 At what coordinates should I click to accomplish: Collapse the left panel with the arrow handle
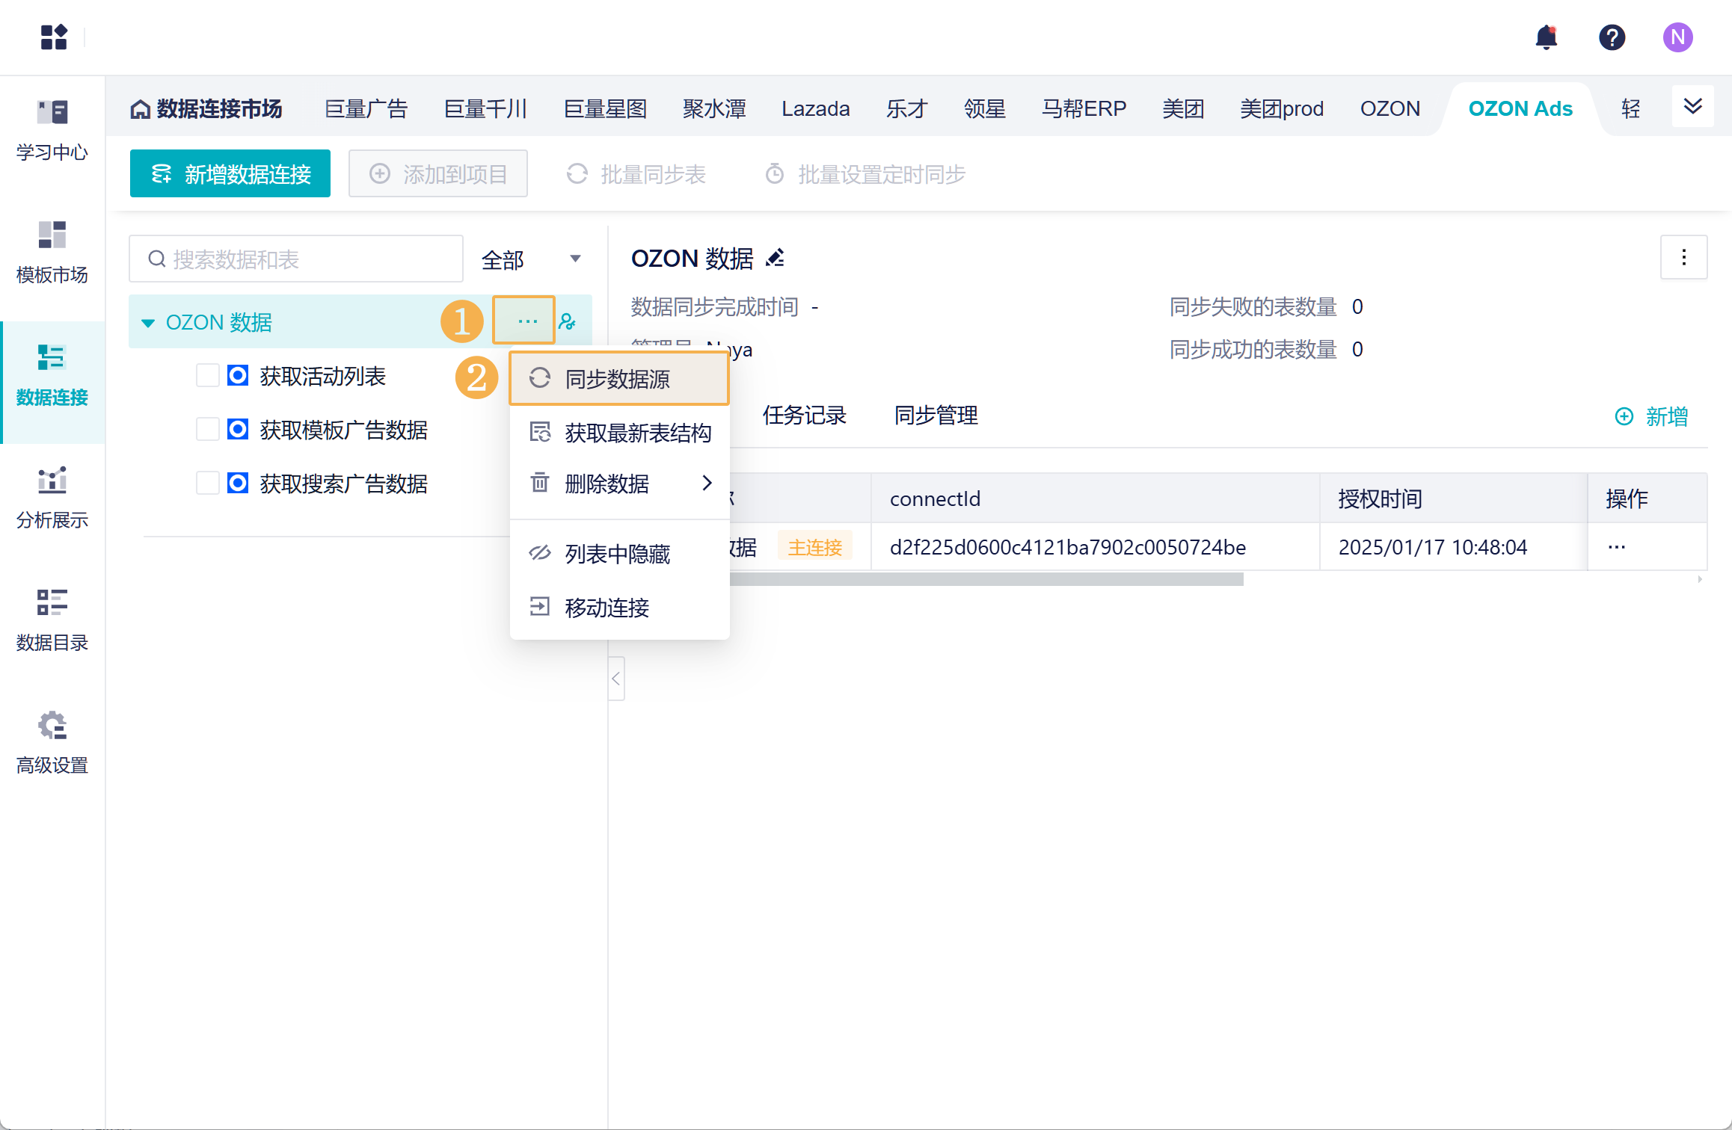[616, 679]
